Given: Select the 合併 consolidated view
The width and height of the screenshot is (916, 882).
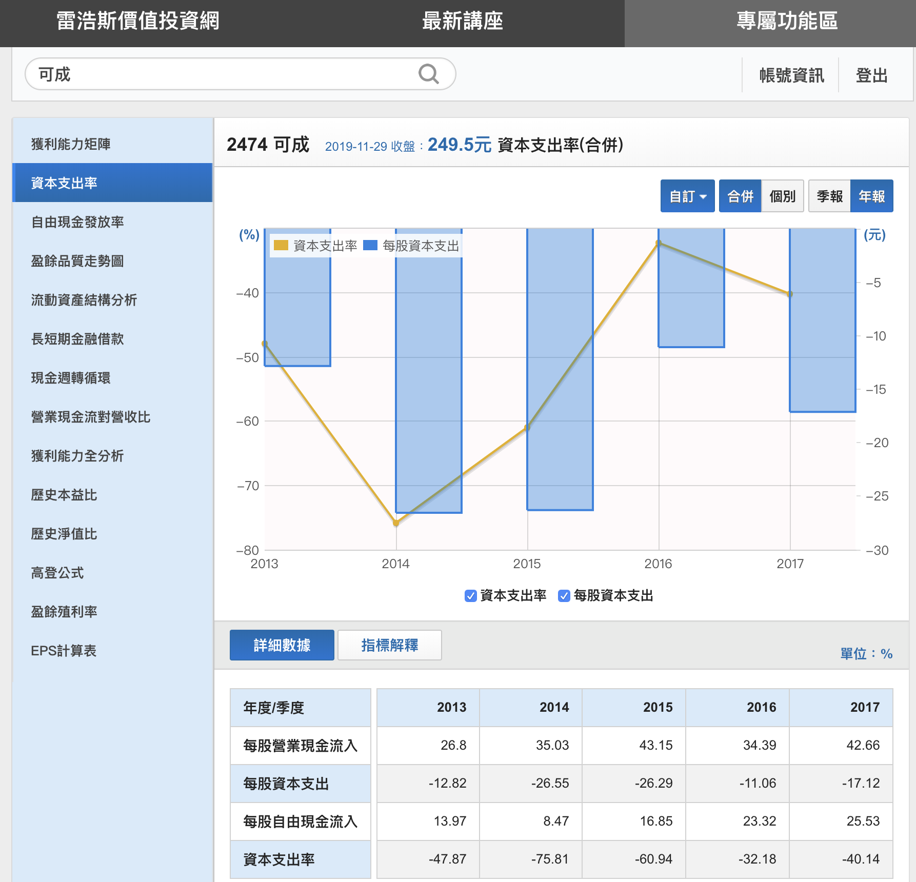Looking at the screenshot, I should point(740,196).
